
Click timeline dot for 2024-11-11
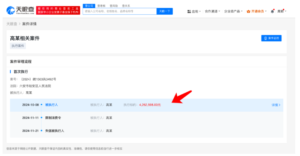(x=41, y=118)
